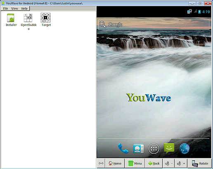Launch the Browser globe icon
213x169 pixels.
pyautogui.click(x=185, y=148)
